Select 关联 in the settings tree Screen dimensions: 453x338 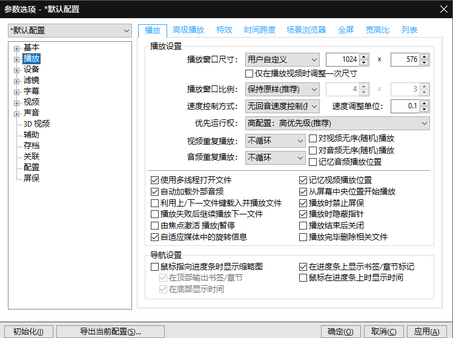coord(31,156)
